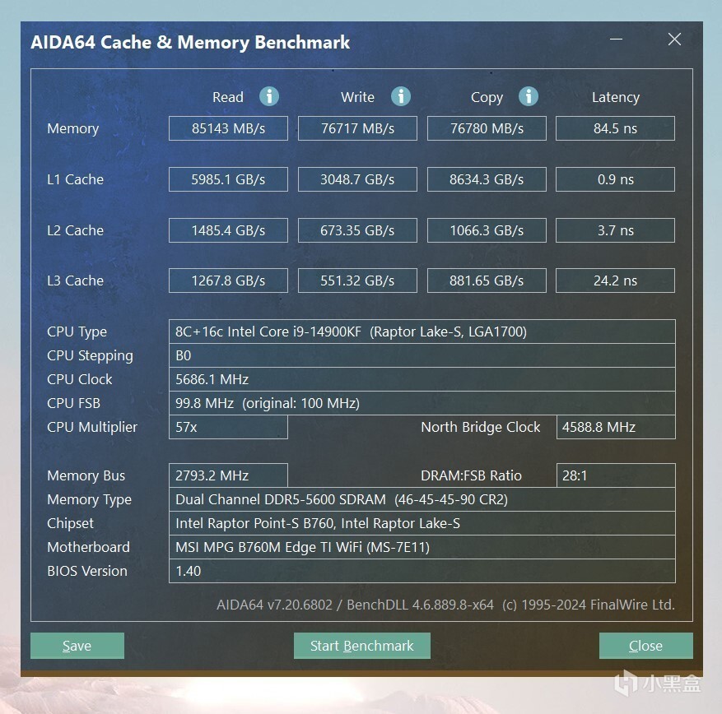Click the North Bridge Clock label

(480, 428)
